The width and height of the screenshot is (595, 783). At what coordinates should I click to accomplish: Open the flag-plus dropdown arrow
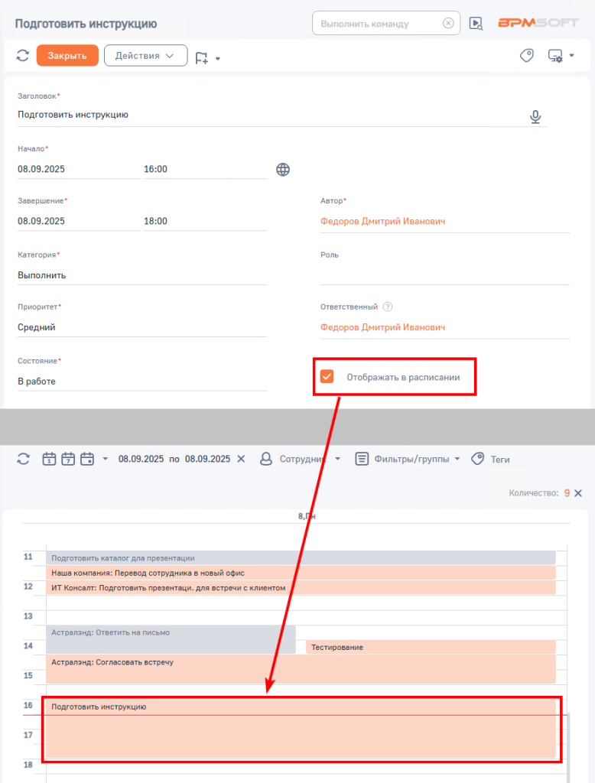point(218,58)
